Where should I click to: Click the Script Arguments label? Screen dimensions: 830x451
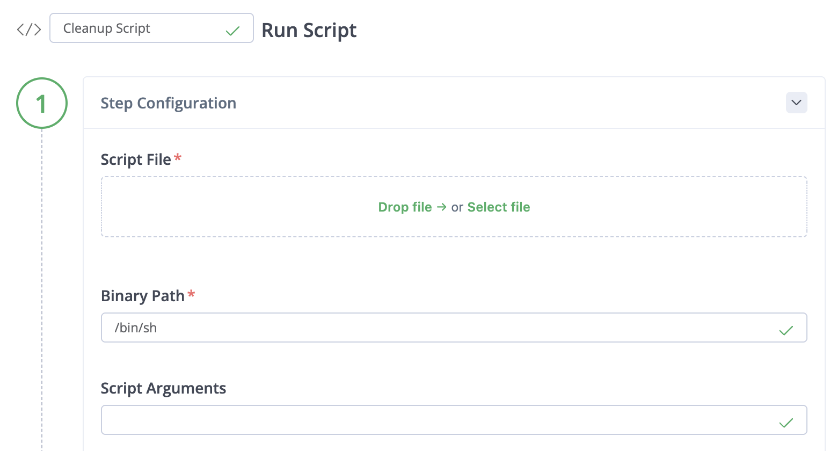pyautogui.click(x=163, y=388)
